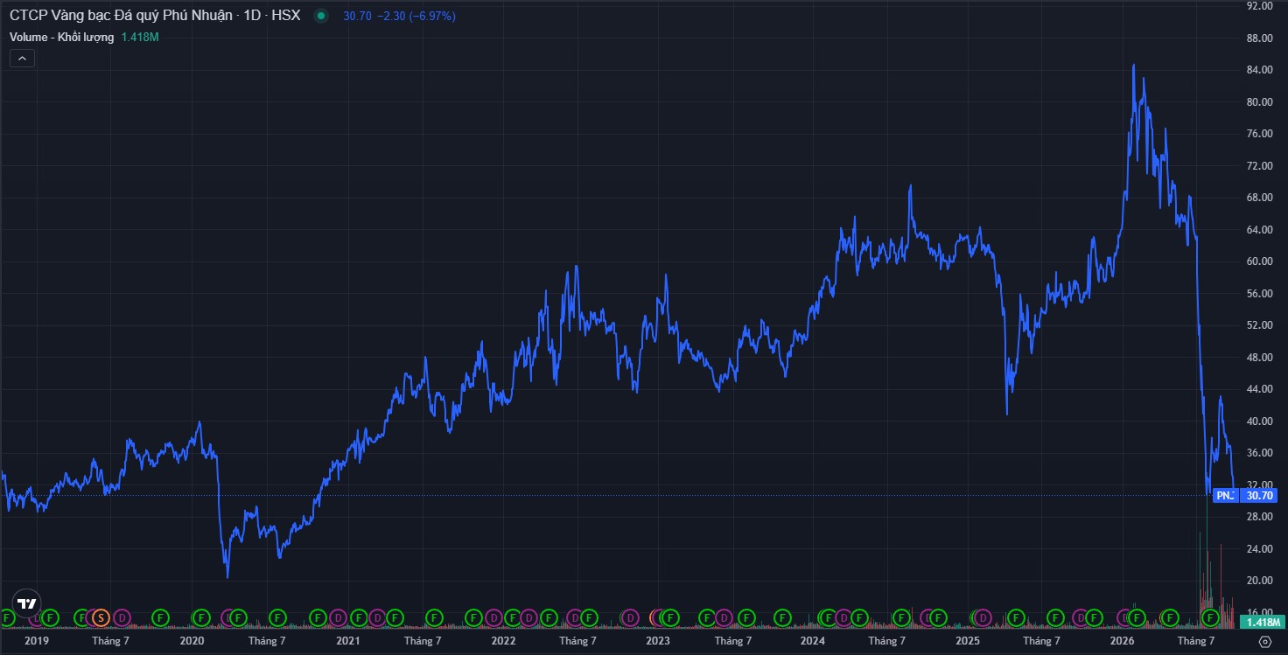Click the 2026 year label on time axis
The width and height of the screenshot is (1288, 655).
tap(1123, 641)
